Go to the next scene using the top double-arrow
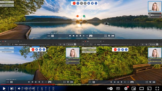Image resolution: width=162 pixels, height=91 pixels. pos(113,36)
